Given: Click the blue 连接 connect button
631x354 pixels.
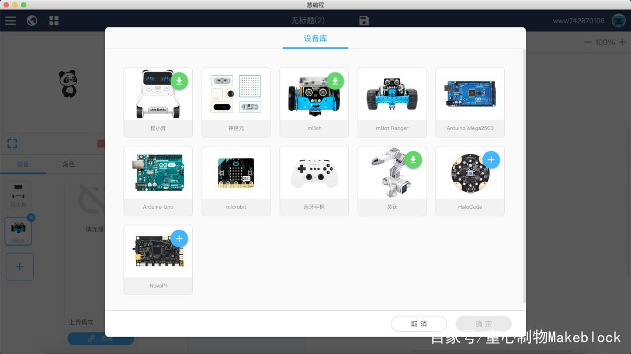Looking at the screenshot, I should click(100, 339).
